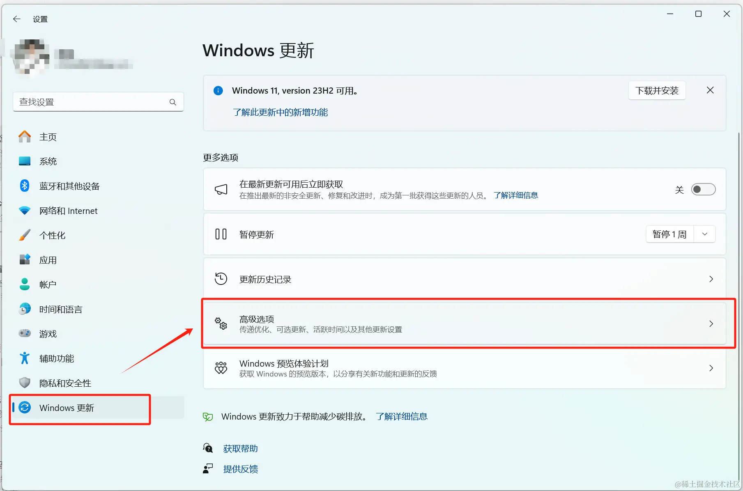Select Windows 更新 in sidebar
This screenshot has height=491, width=743.
point(98,408)
